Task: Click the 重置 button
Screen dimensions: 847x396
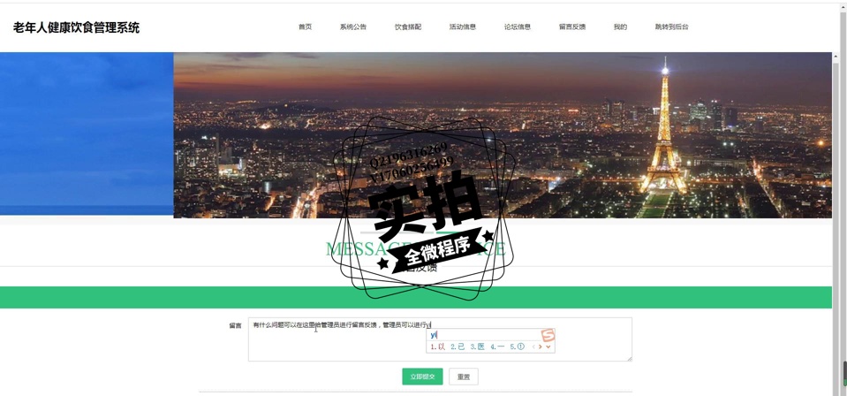Action: (x=464, y=377)
